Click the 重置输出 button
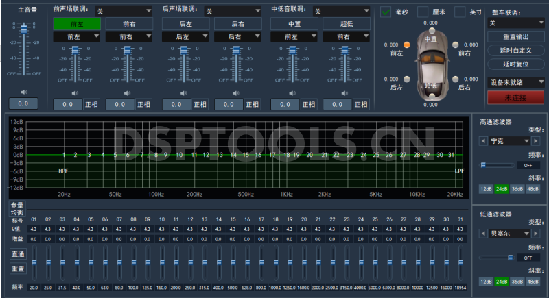Screen dimensions: 549x298 click(516, 36)
